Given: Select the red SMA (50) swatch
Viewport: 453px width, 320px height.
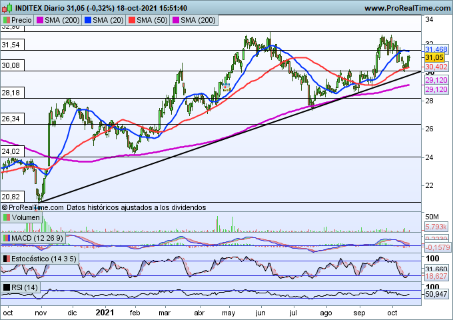Looking at the screenshot, I should pos(132,20).
